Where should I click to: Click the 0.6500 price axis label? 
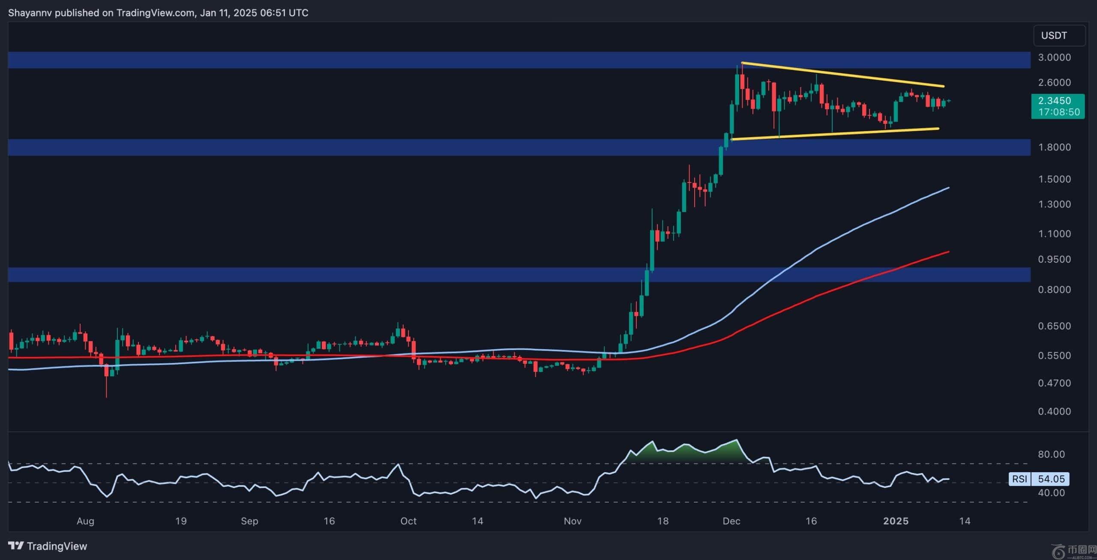[1054, 326]
